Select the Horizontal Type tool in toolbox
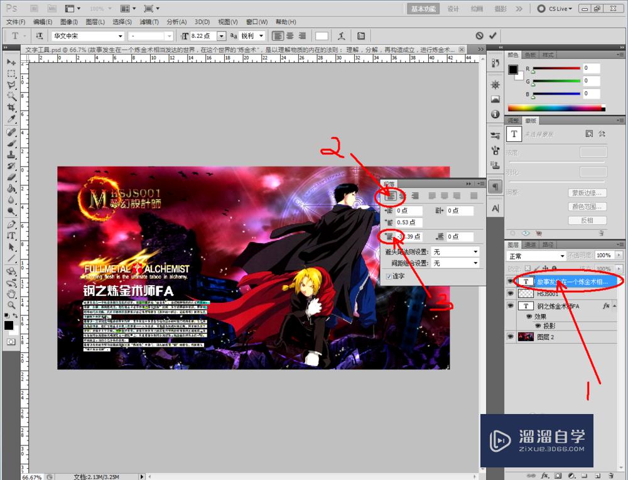Image resolution: width=628 pixels, height=480 pixels. click(x=11, y=236)
